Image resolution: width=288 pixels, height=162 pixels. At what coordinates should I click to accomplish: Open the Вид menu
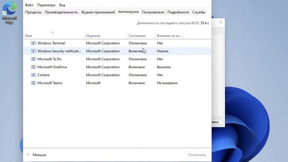click(x=62, y=5)
